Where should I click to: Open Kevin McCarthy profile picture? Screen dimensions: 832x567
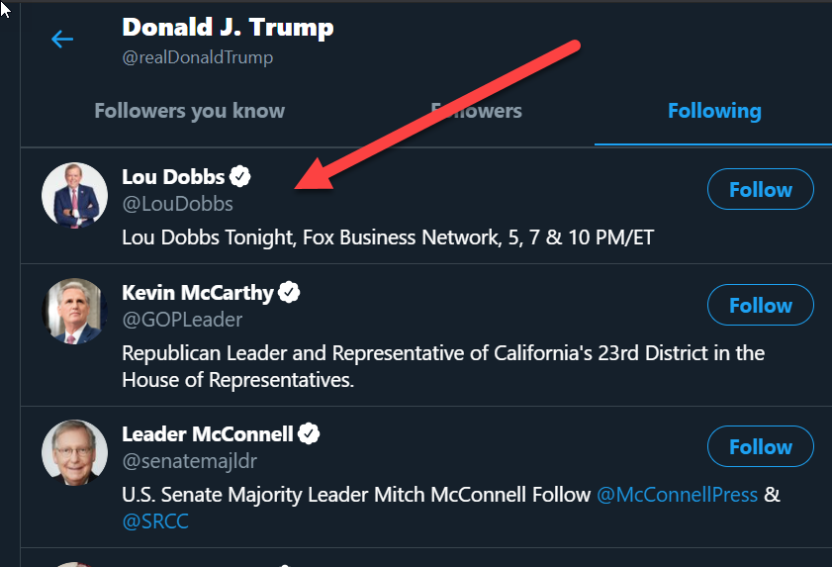[x=74, y=311]
